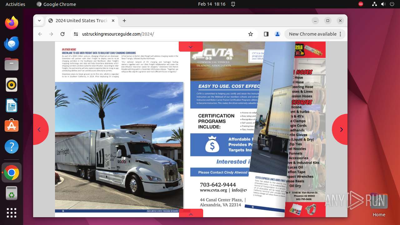Screen dimensions: 400x225
Task: View site information icon in address bar
Action: [x=76, y=34]
